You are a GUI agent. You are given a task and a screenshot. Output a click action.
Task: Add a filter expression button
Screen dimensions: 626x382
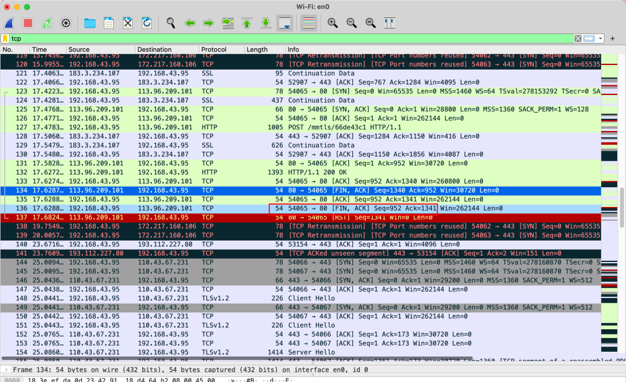pyautogui.click(x=613, y=38)
